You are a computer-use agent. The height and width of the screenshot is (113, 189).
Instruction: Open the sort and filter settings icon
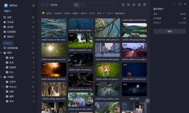click(x=129, y=5)
